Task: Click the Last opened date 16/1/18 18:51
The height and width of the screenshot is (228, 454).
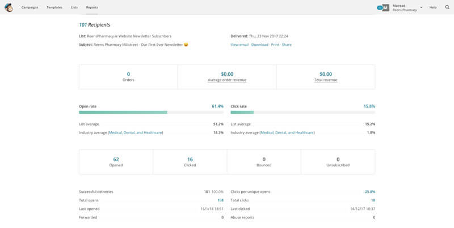Action: tap(212, 209)
